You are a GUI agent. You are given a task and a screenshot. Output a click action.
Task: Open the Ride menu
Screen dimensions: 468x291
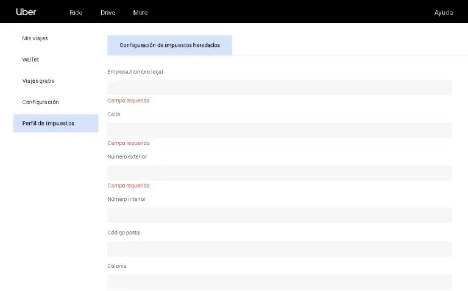click(x=76, y=13)
